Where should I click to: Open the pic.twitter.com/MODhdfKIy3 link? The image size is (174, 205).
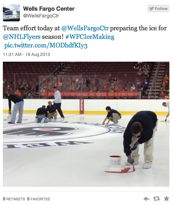tap(46, 46)
